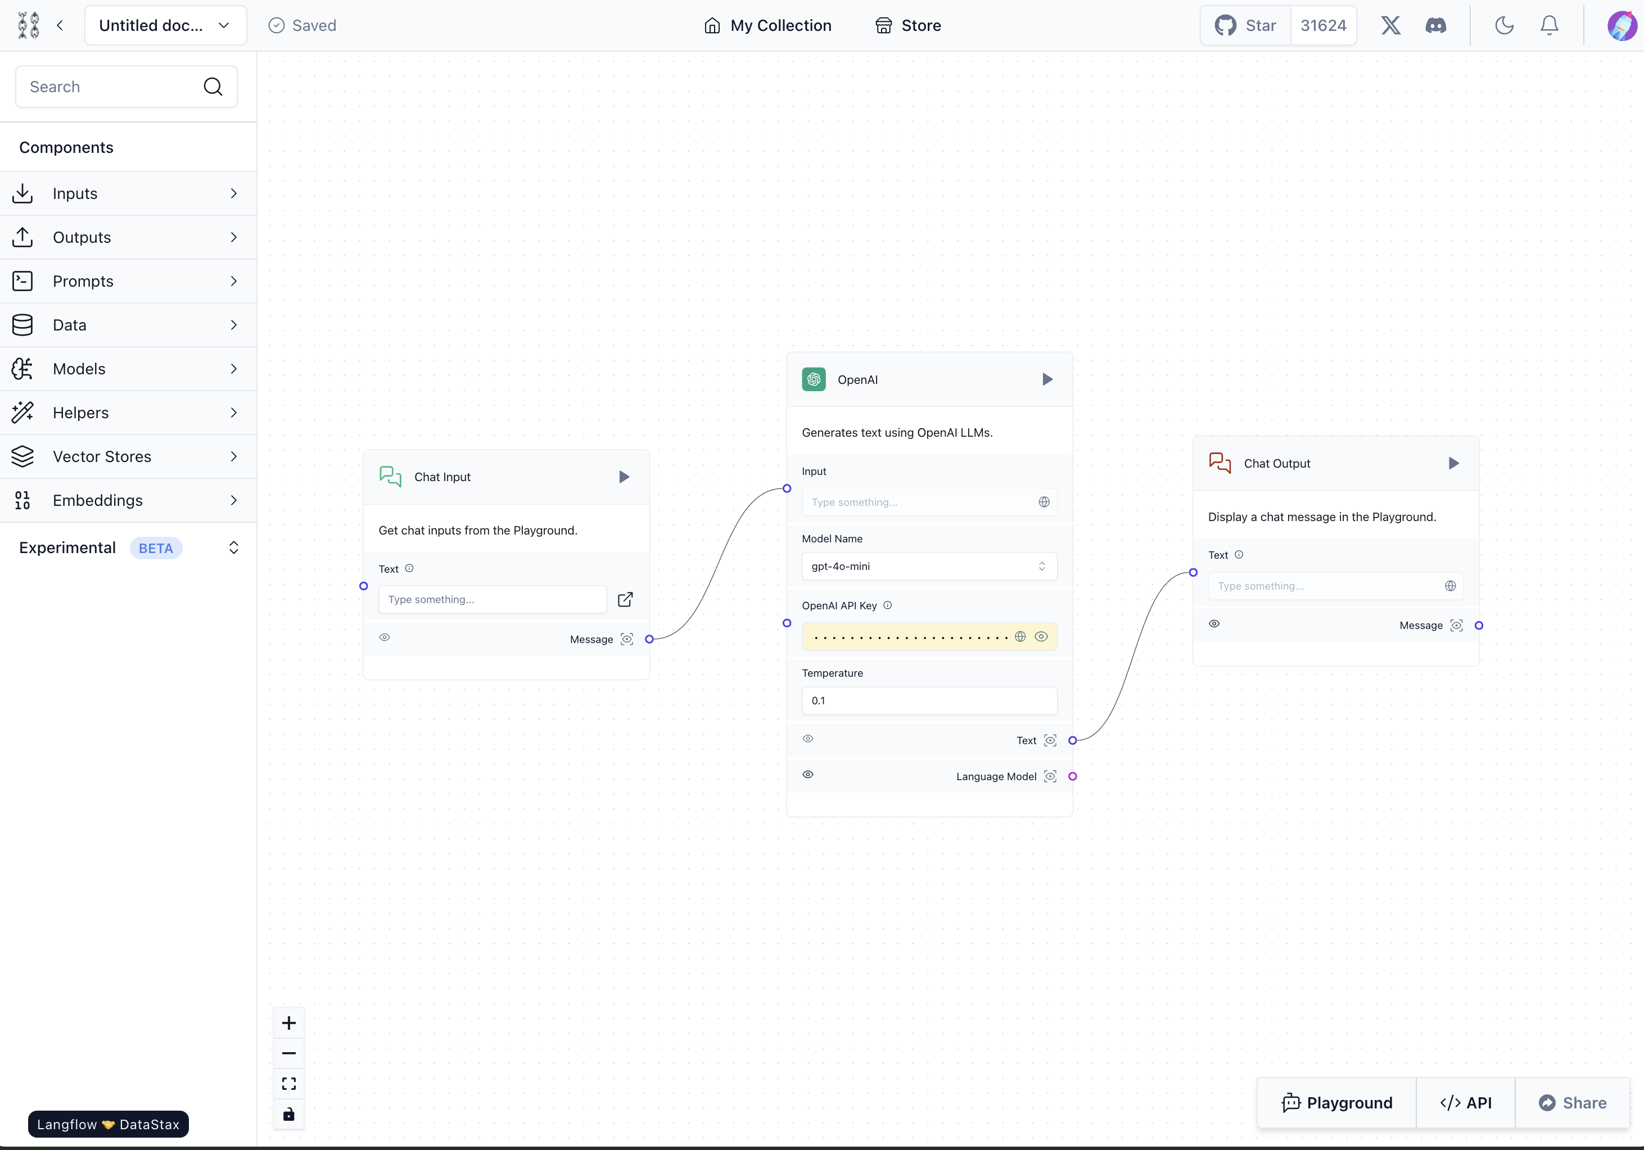The height and width of the screenshot is (1150, 1644).
Task: Click globe icon in API Key field
Action: (1020, 636)
